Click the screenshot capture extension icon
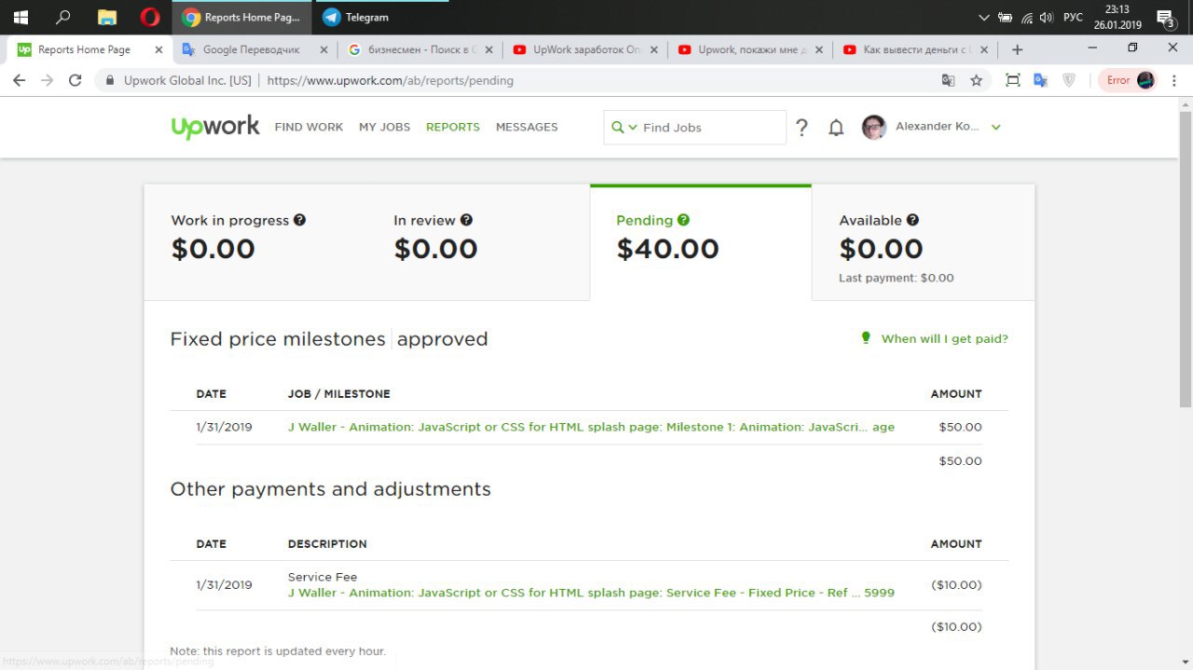This screenshot has width=1193, height=670. [1013, 80]
